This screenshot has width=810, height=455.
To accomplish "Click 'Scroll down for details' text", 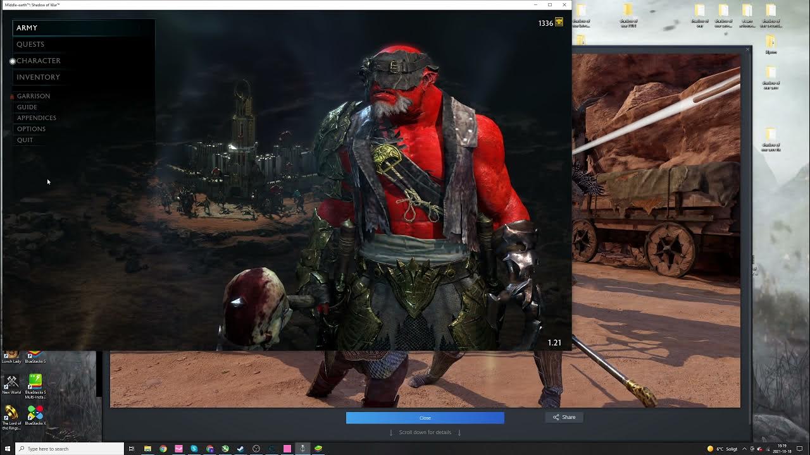I will 425,432.
